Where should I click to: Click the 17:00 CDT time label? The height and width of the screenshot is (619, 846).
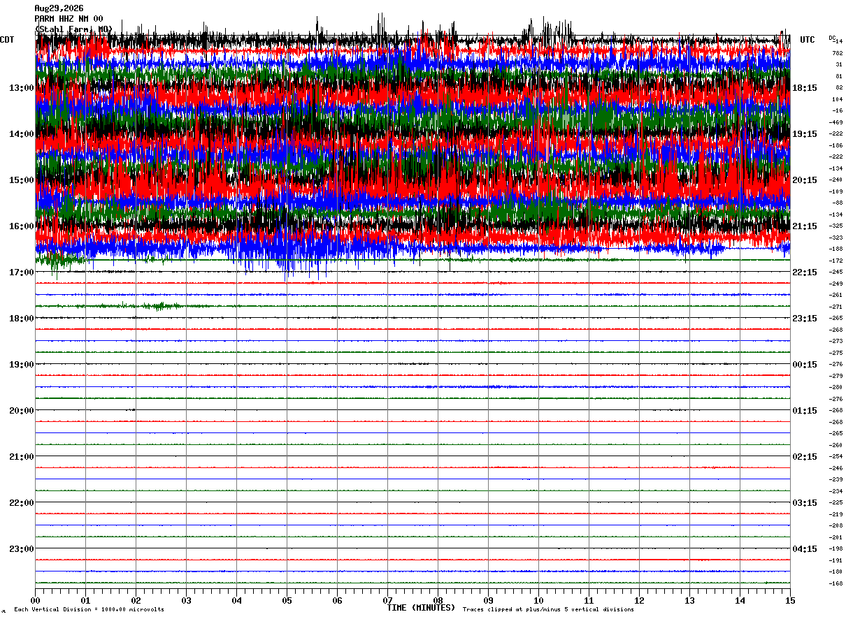click(x=22, y=272)
